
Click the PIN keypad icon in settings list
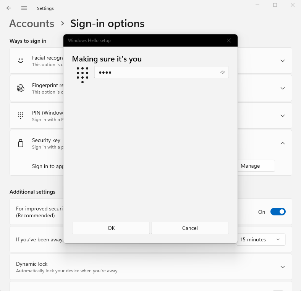tap(21, 116)
